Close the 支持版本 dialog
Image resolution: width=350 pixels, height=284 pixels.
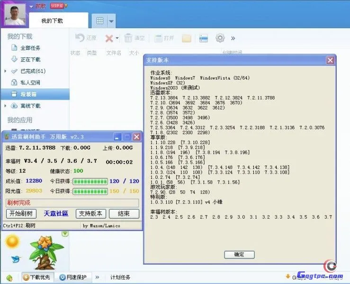coord(331,60)
